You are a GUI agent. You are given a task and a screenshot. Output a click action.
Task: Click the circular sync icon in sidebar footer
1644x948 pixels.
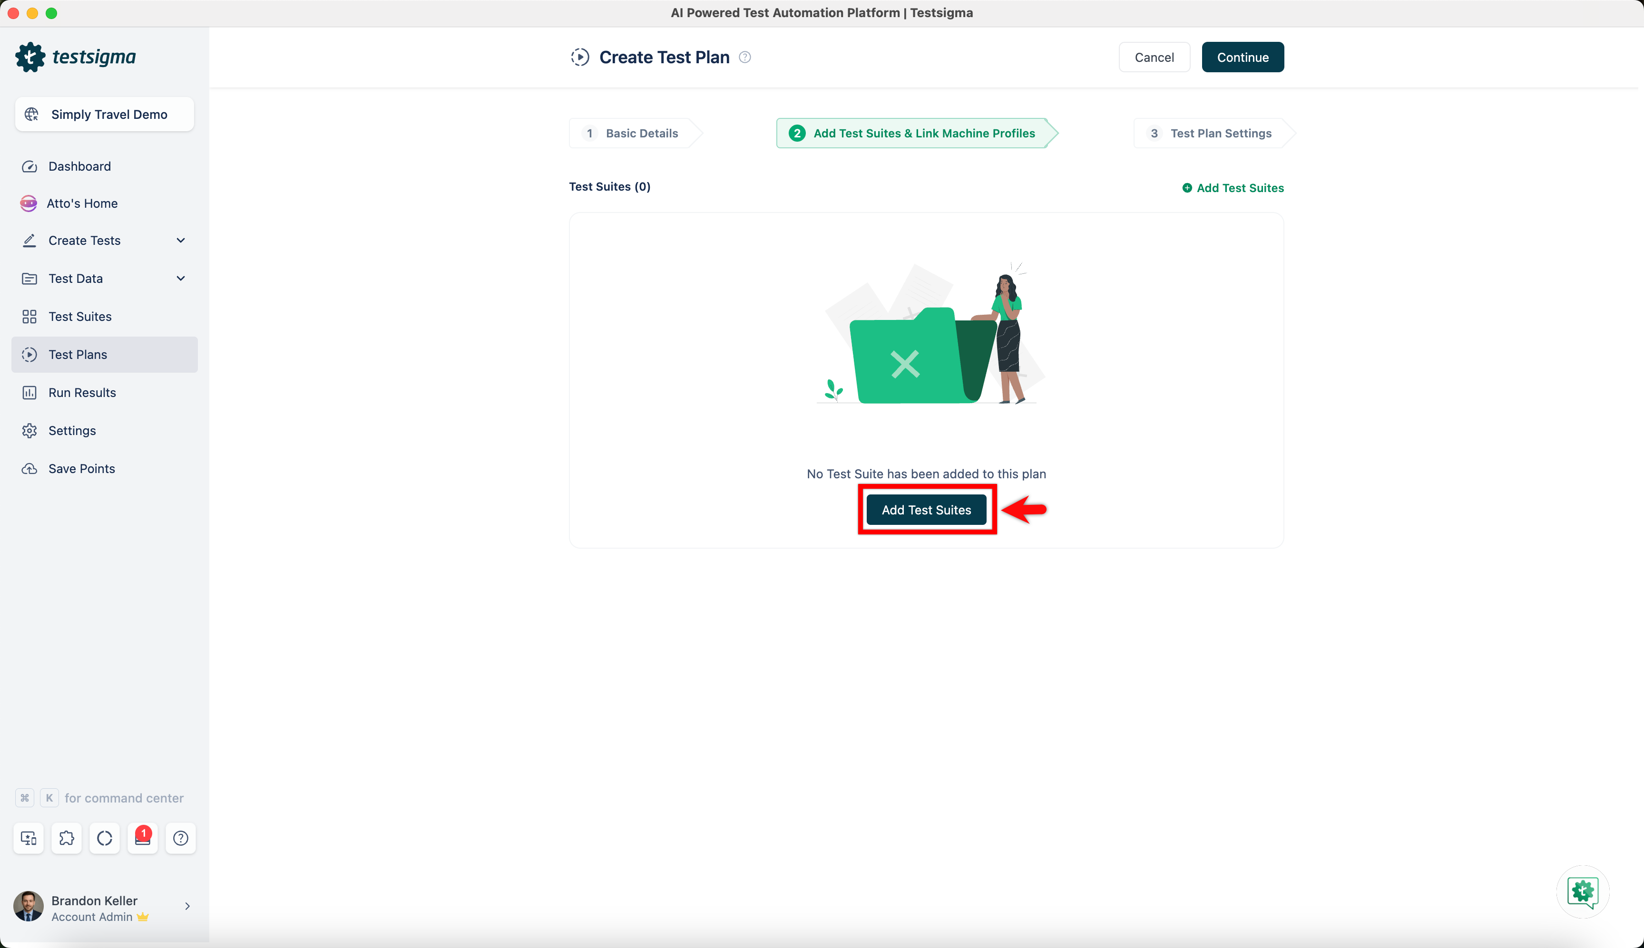[x=104, y=838]
